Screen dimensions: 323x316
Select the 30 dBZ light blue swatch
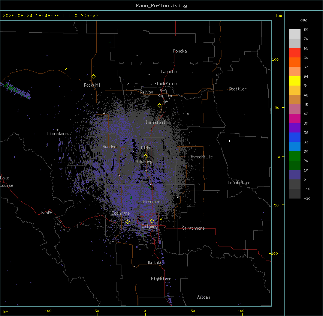coord(295,146)
